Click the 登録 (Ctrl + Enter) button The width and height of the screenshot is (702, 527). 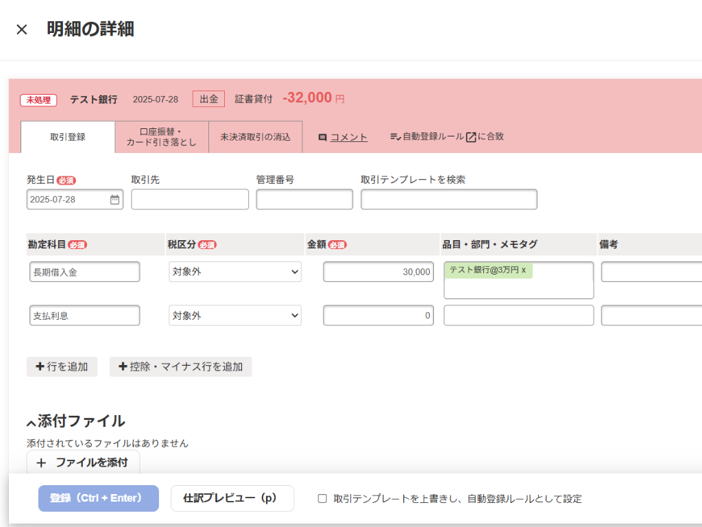(x=99, y=498)
